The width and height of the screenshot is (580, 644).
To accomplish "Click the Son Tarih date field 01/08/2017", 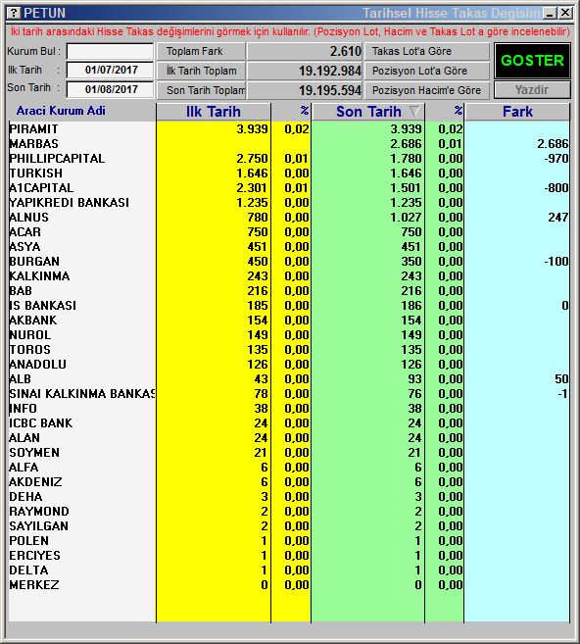I will pyautogui.click(x=110, y=89).
